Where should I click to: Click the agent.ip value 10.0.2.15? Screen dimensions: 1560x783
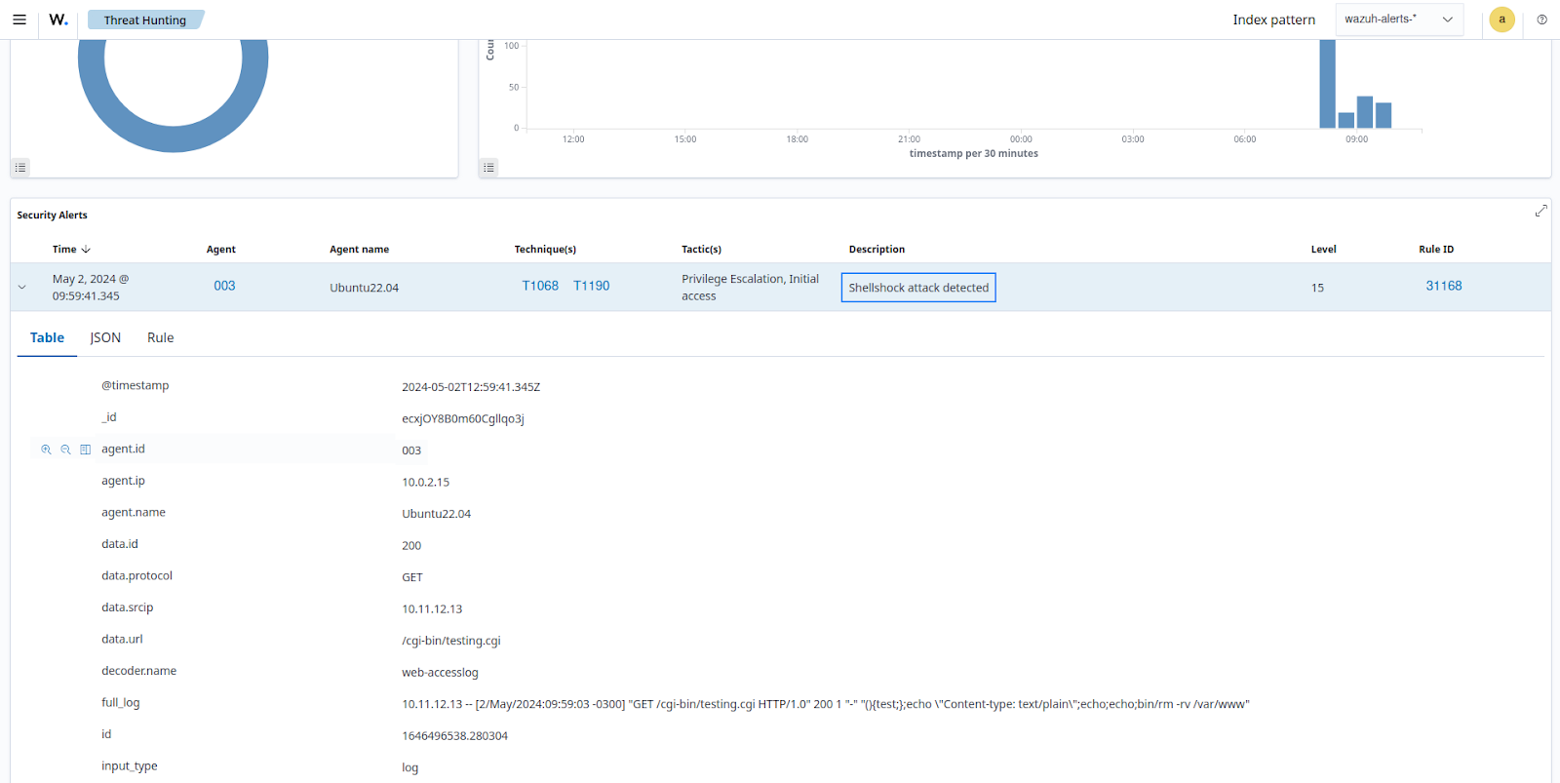426,482
